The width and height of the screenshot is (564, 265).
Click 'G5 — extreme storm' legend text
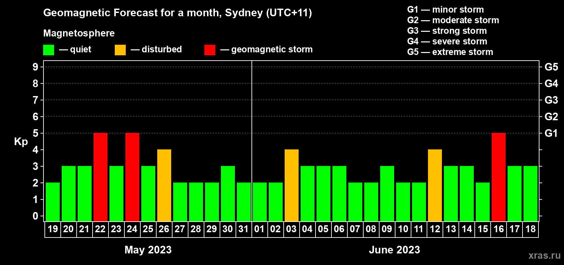450,52
